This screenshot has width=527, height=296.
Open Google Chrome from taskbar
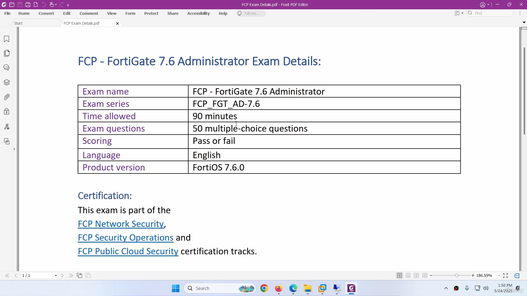(x=264, y=288)
